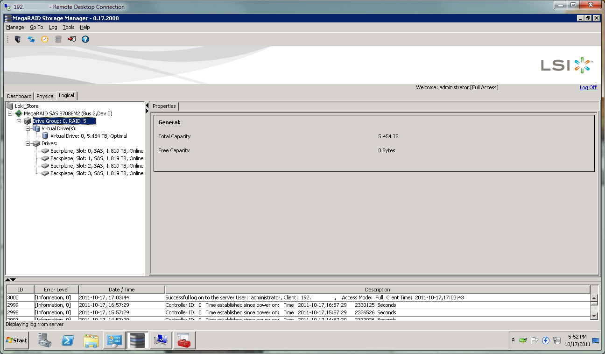Open the Tools menu
The image size is (605, 354).
click(x=69, y=27)
